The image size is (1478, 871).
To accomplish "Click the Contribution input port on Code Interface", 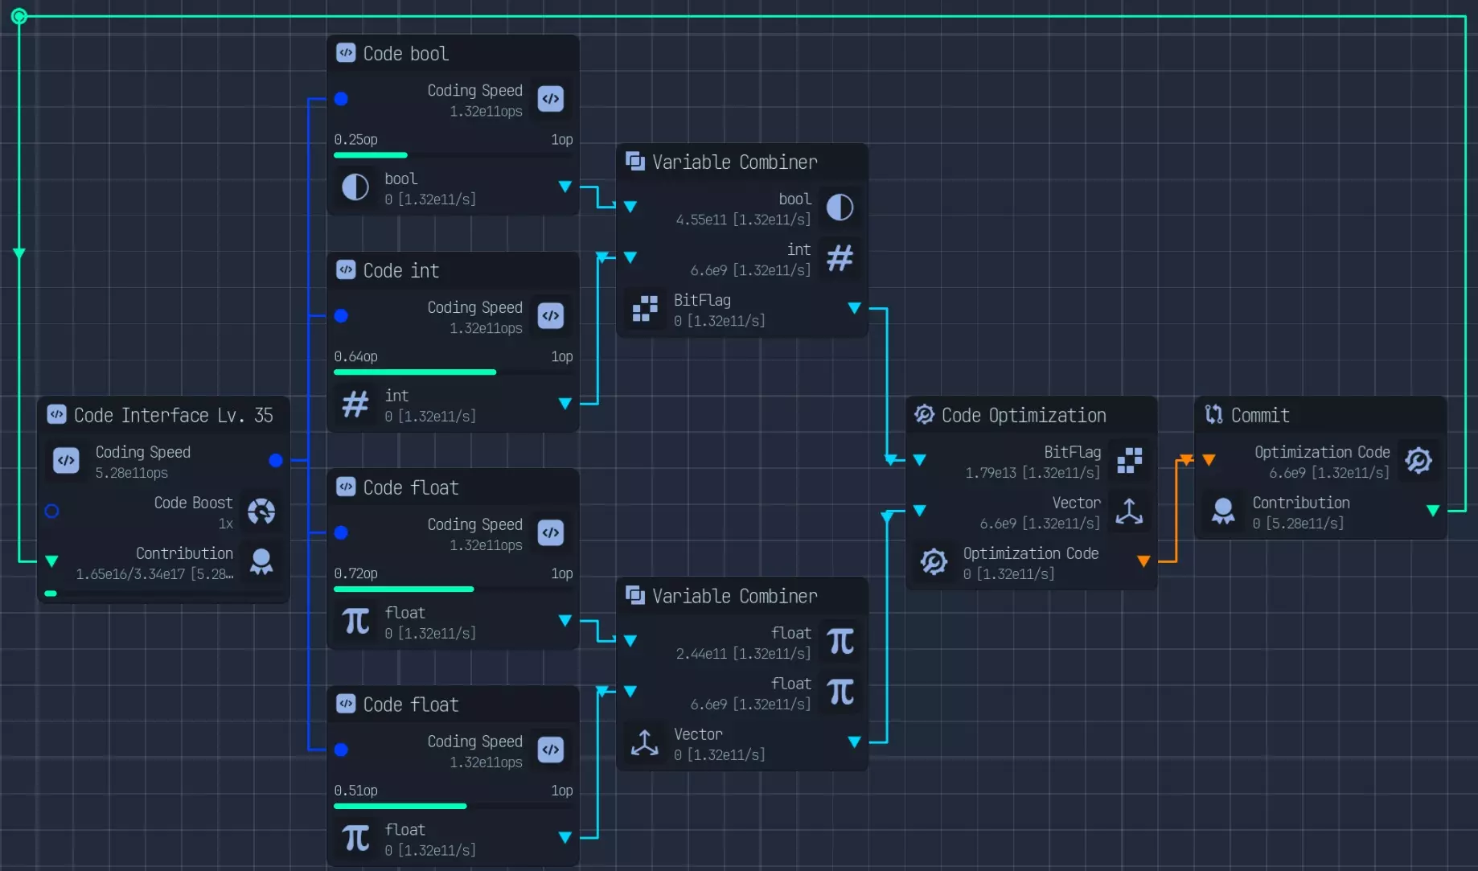I will click(52, 561).
